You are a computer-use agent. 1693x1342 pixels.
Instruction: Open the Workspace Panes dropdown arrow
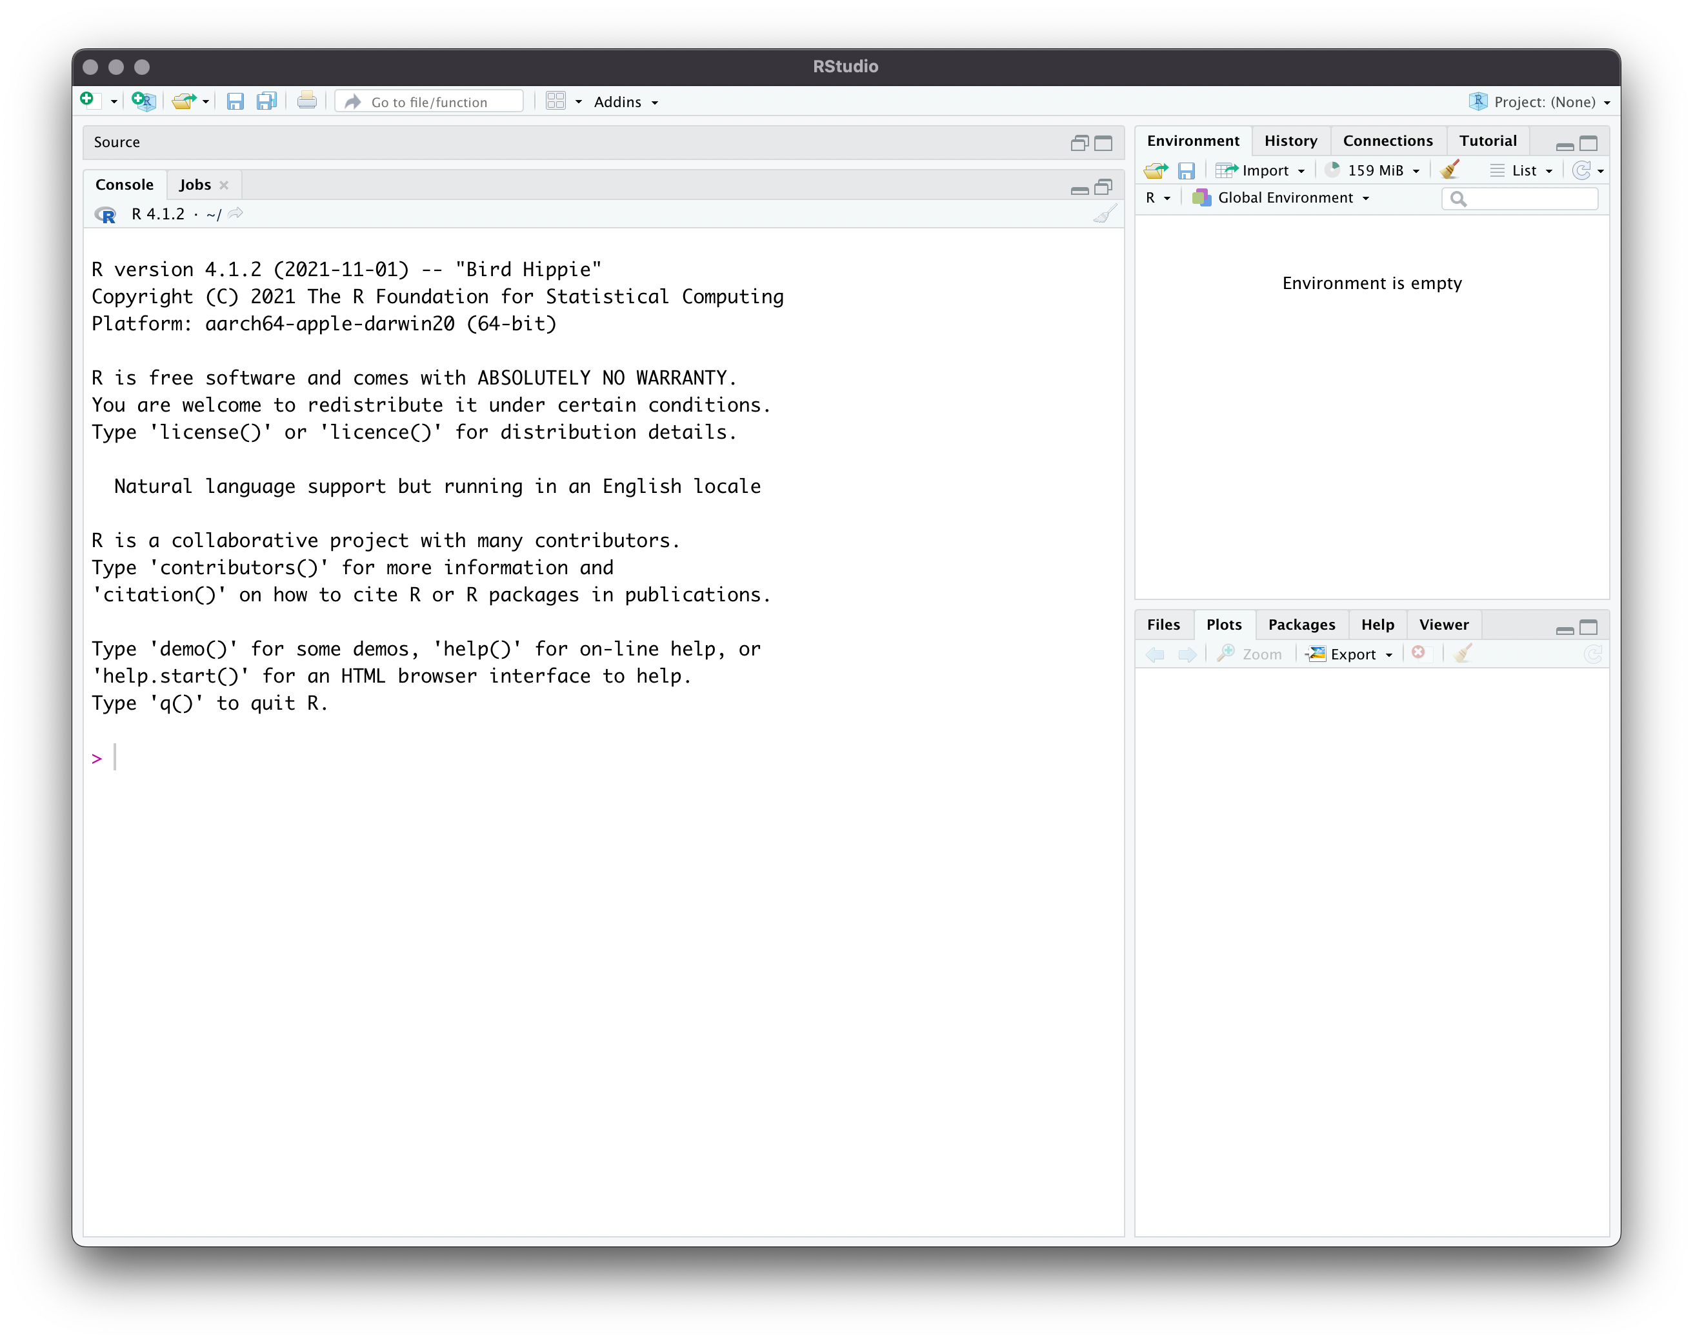click(x=579, y=102)
